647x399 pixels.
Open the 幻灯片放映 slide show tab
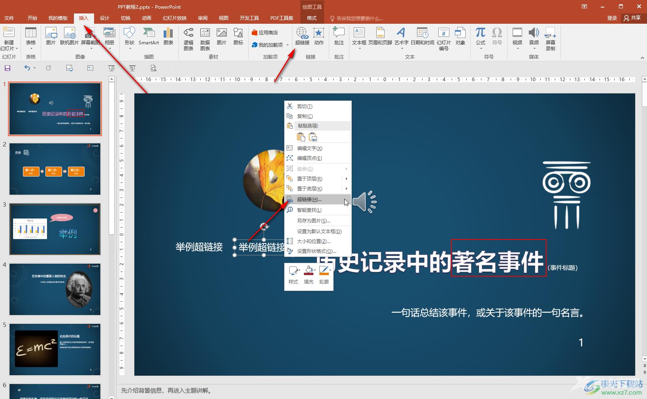[x=175, y=18]
